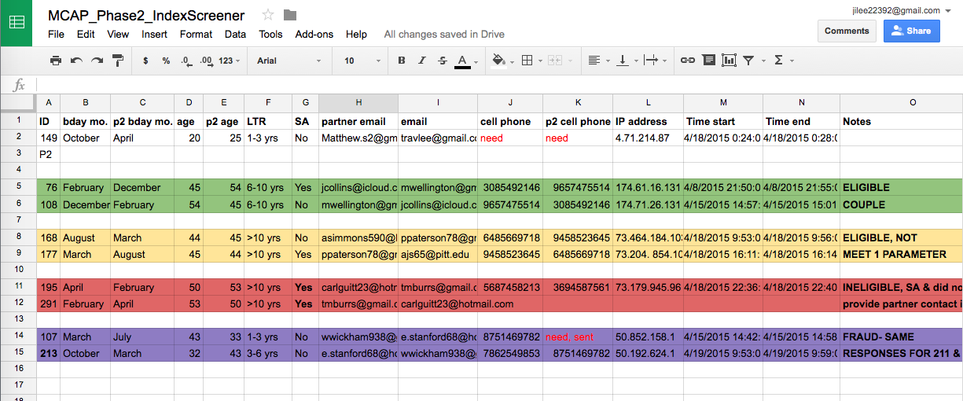Screen dimensions: 963x401
Task: Click the Print icon in toolbar
Action: (x=56, y=61)
